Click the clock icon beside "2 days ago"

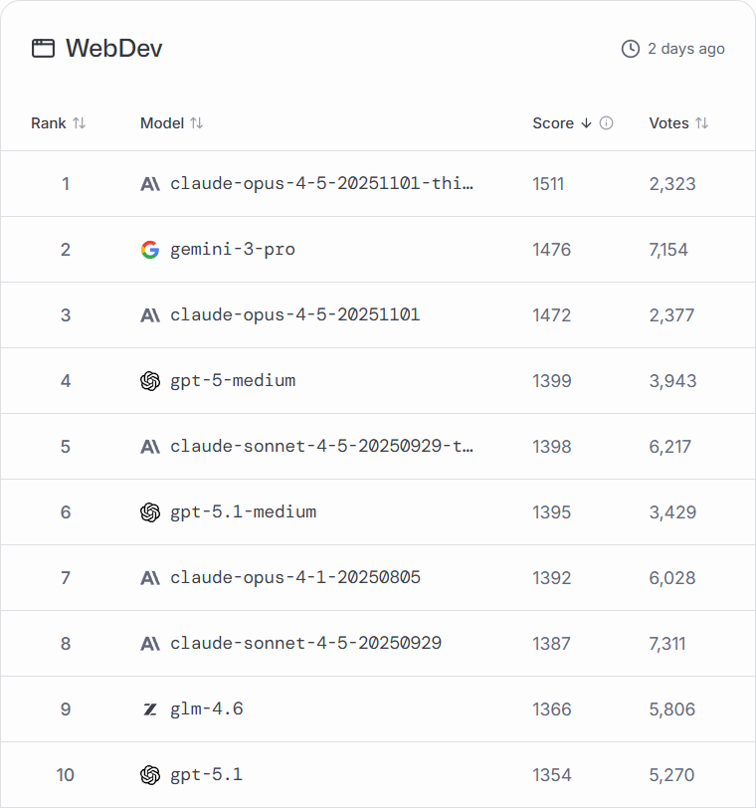pyautogui.click(x=630, y=49)
